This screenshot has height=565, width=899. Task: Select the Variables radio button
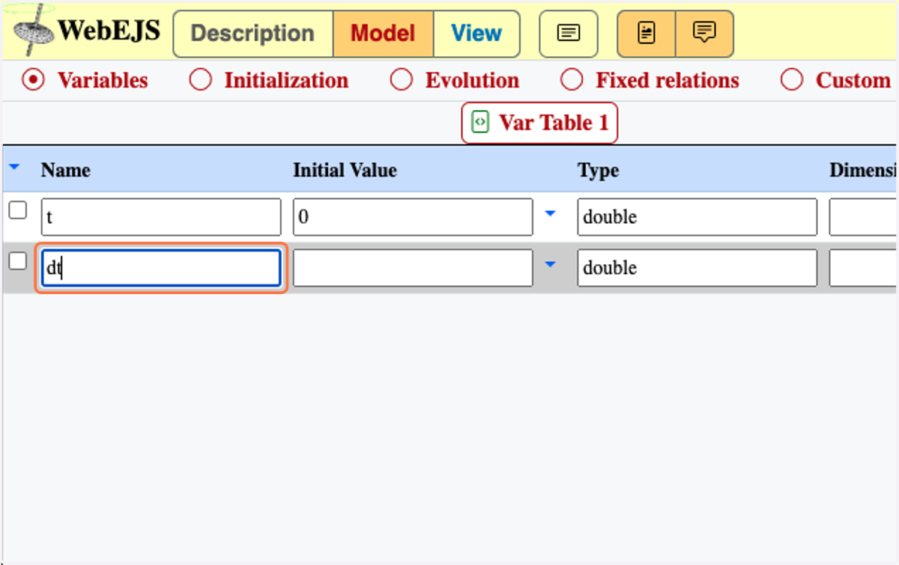[x=32, y=80]
